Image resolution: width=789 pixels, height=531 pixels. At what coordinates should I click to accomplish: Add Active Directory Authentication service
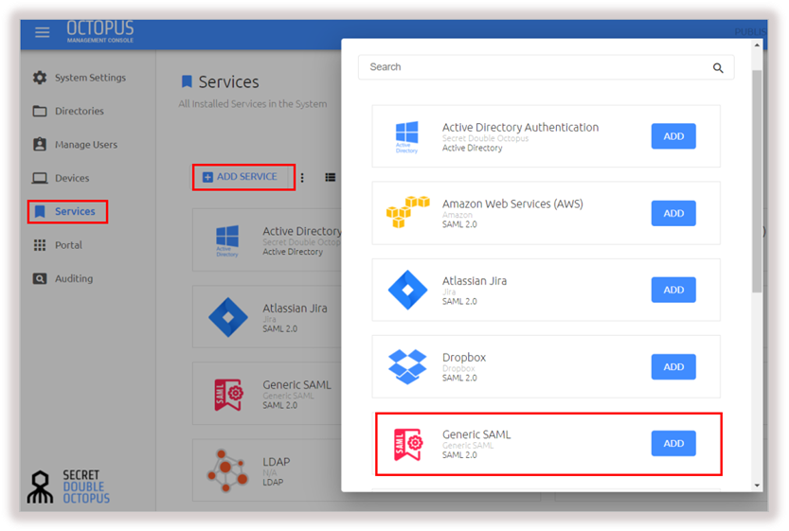tap(673, 136)
